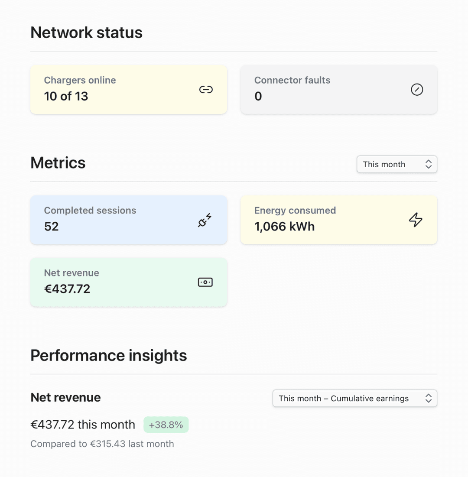The width and height of the screenshot is (468, 477).
Task: Click the lightning symbol next to the plug icon
Action: coord(208,216)
